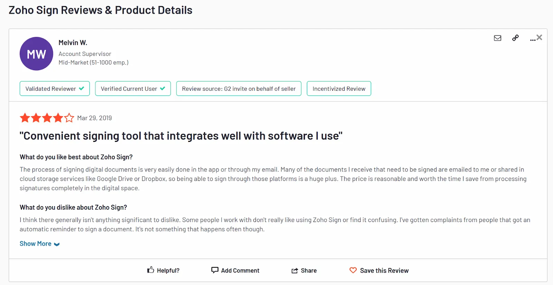Click the Review source G2 invite badge
Image resolution: width=553 pixels, height=285 pixels.
click(239, 89)
